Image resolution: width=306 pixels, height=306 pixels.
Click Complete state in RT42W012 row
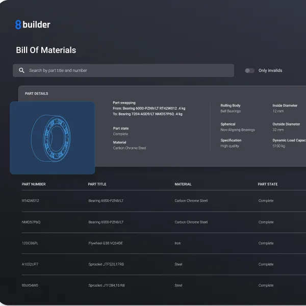pos(266,200)
